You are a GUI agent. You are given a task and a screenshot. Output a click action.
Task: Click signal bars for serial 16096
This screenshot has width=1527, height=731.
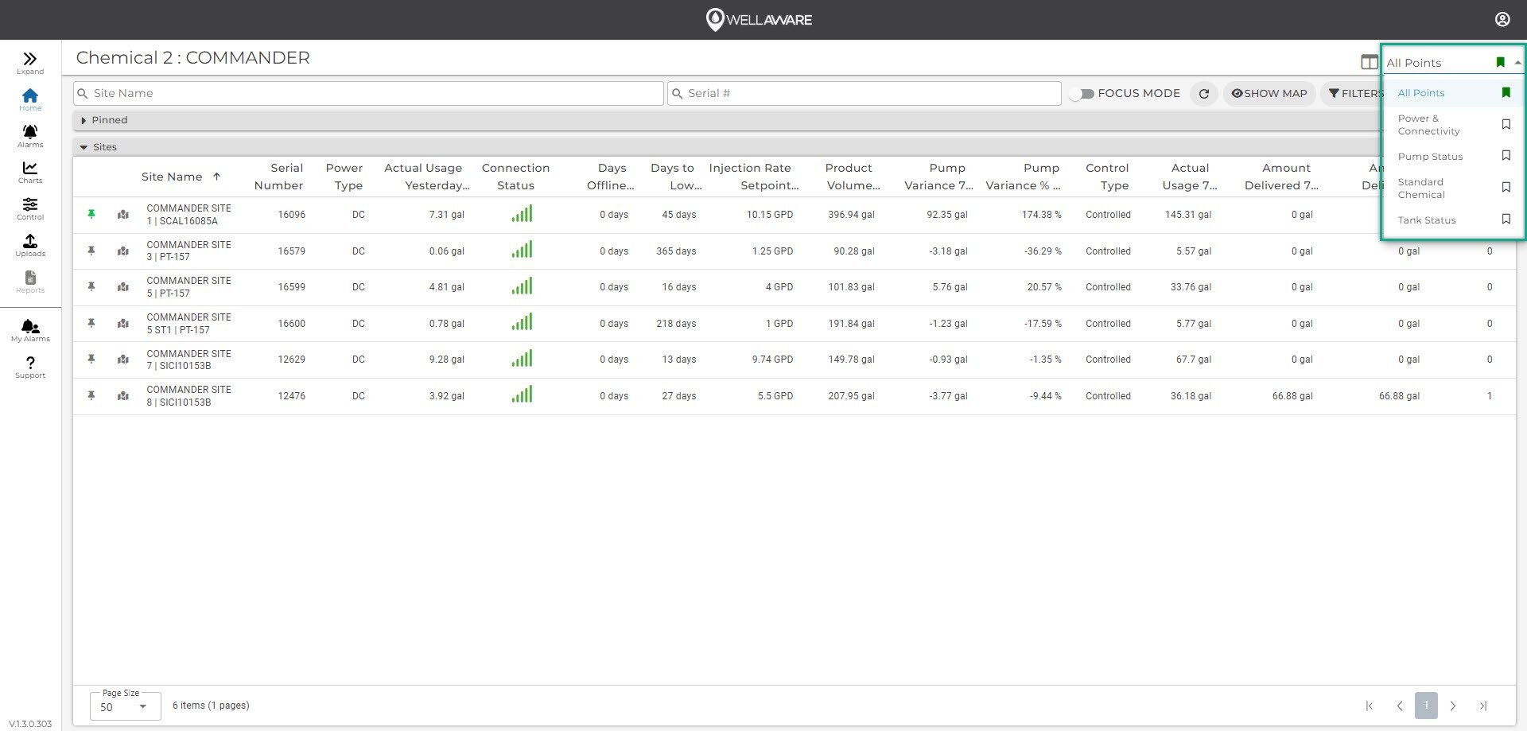[x=522, y=213]
